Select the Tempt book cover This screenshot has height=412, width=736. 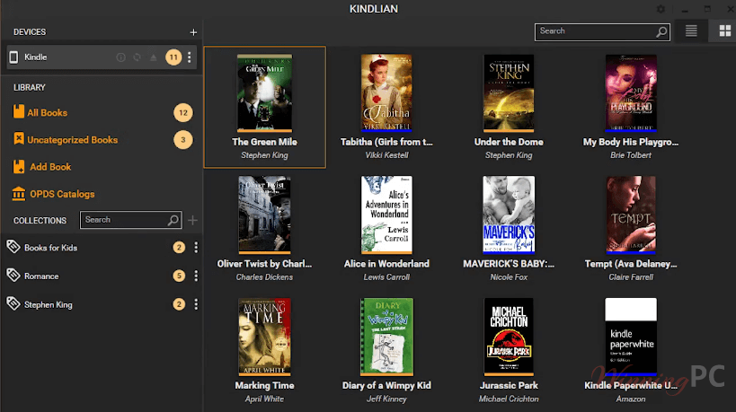point(631,215)
